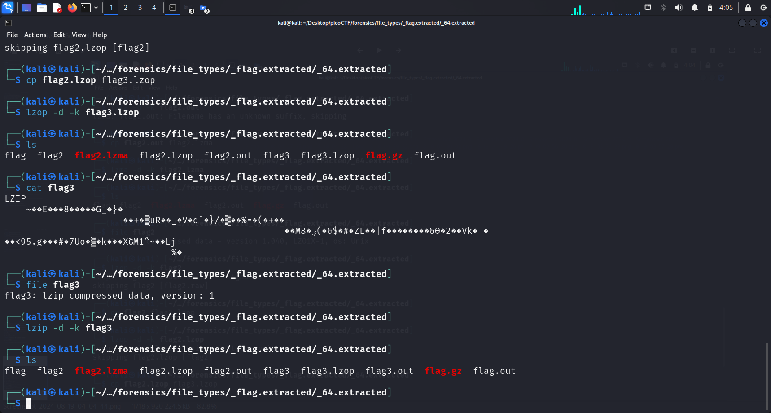Open the Kali applications menu
This screenshot has width=771, height=413.
click(x=8, y=8)
